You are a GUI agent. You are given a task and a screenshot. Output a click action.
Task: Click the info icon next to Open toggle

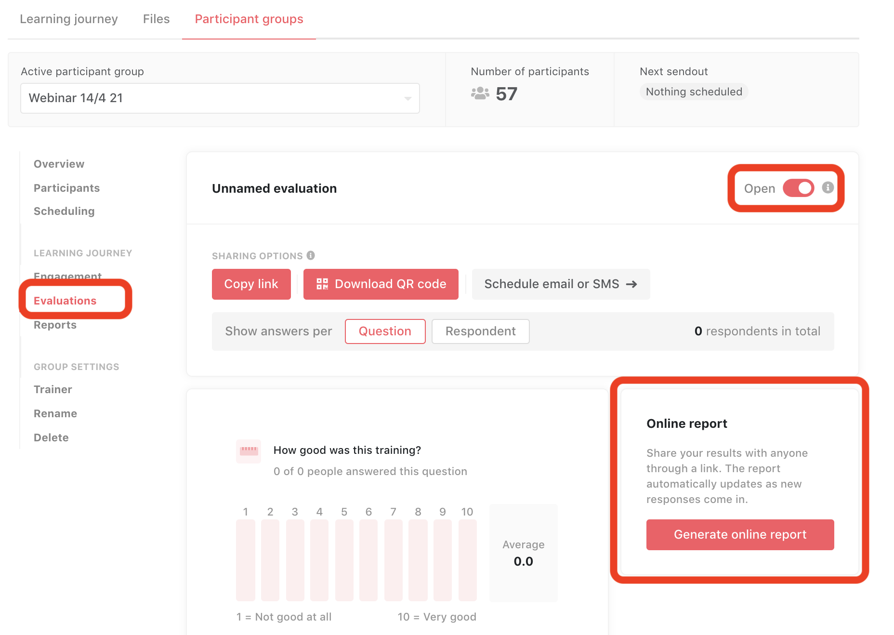[x=828, y=187]
